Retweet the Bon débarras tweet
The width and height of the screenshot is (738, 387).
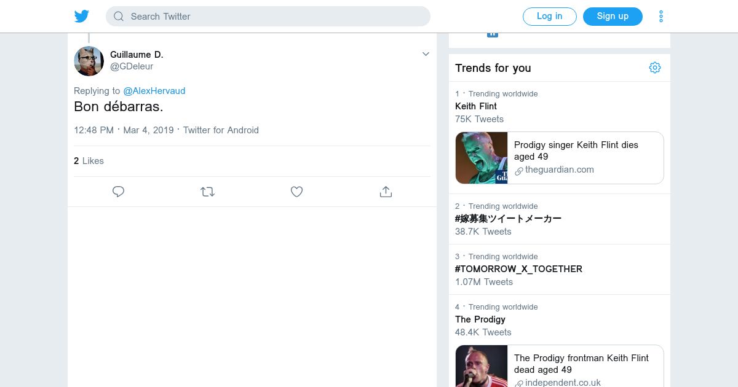click(207, 192)
